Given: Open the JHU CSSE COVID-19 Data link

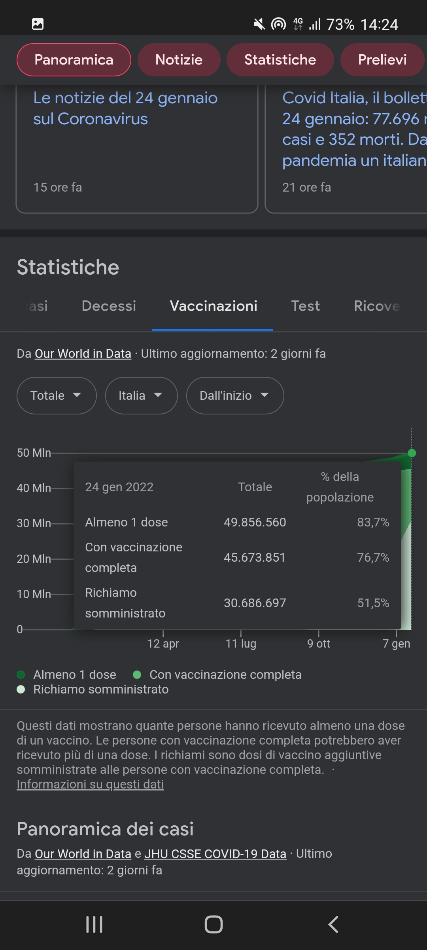Looking at the screenshot, I should pos(215,854).
